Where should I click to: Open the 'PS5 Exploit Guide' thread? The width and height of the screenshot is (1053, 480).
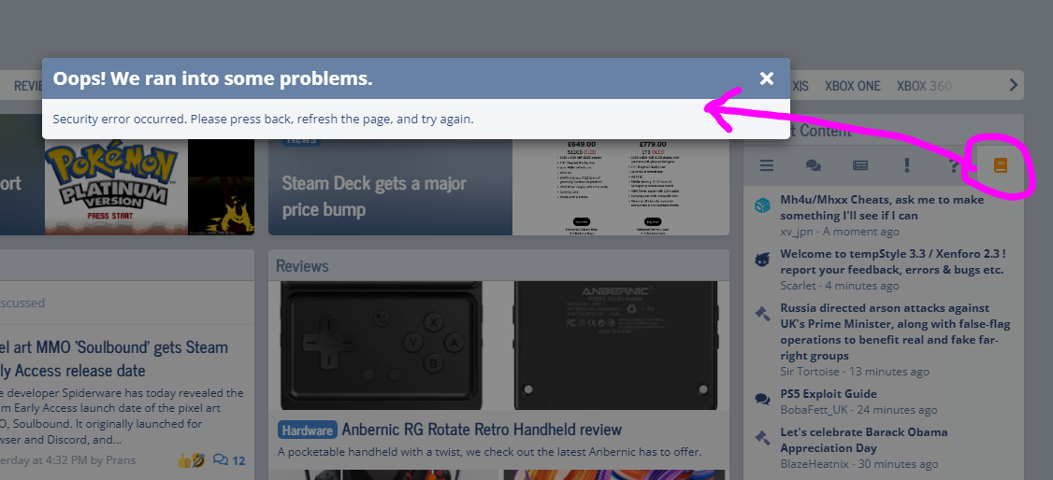(x=828, y=393)
